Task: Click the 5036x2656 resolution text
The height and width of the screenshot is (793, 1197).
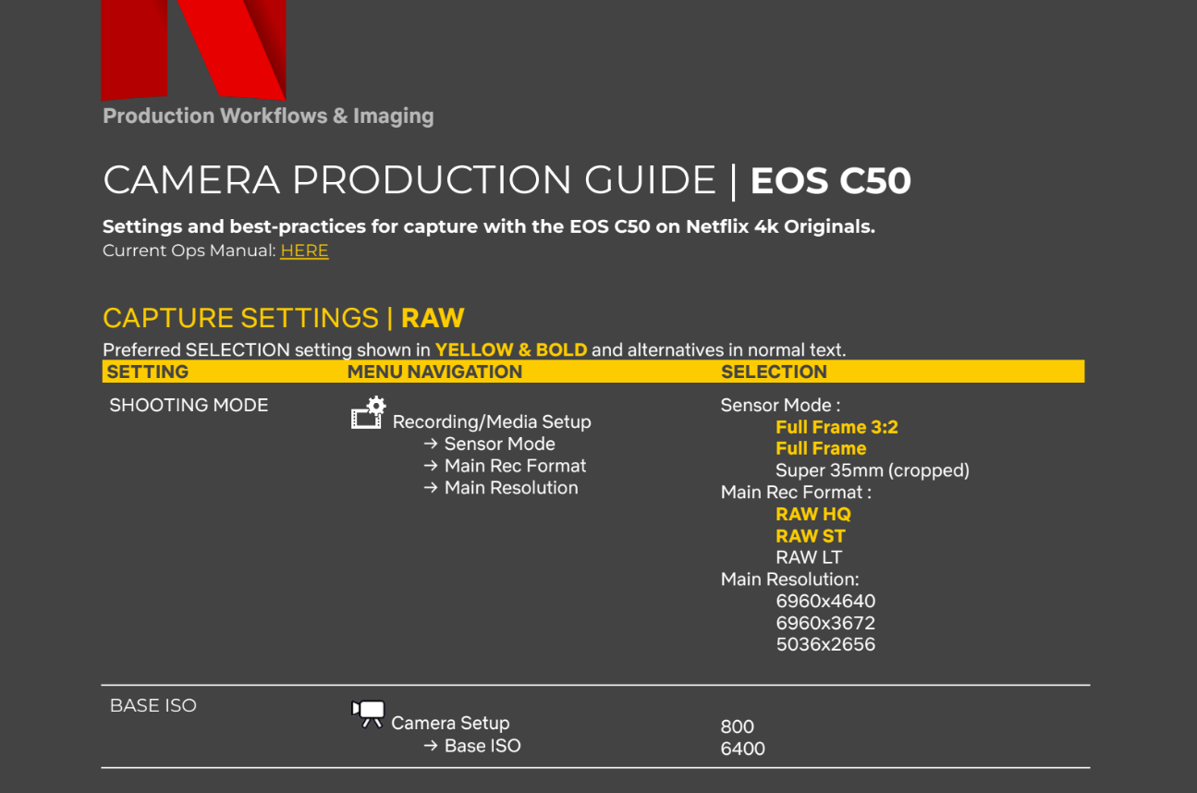Action: 824,644
